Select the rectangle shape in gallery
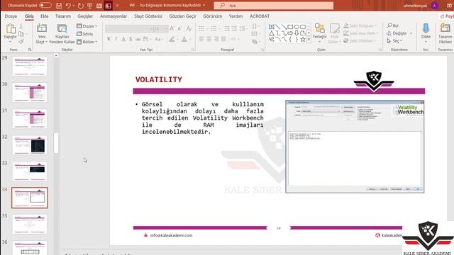 (290, 27)
